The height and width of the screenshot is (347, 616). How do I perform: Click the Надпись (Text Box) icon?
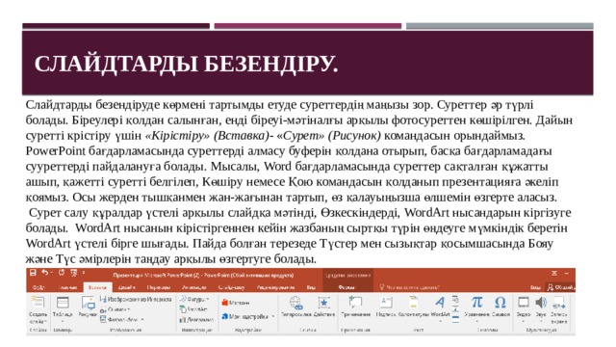click(x=386, y=302)
